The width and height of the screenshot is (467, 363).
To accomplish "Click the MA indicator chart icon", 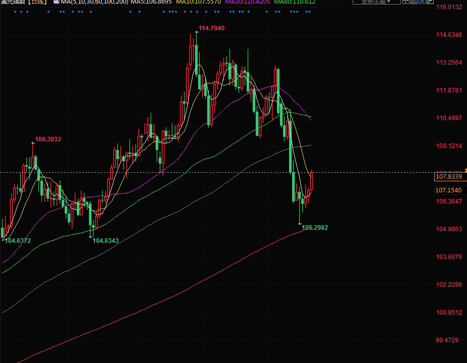I will (x=56, y=2).
